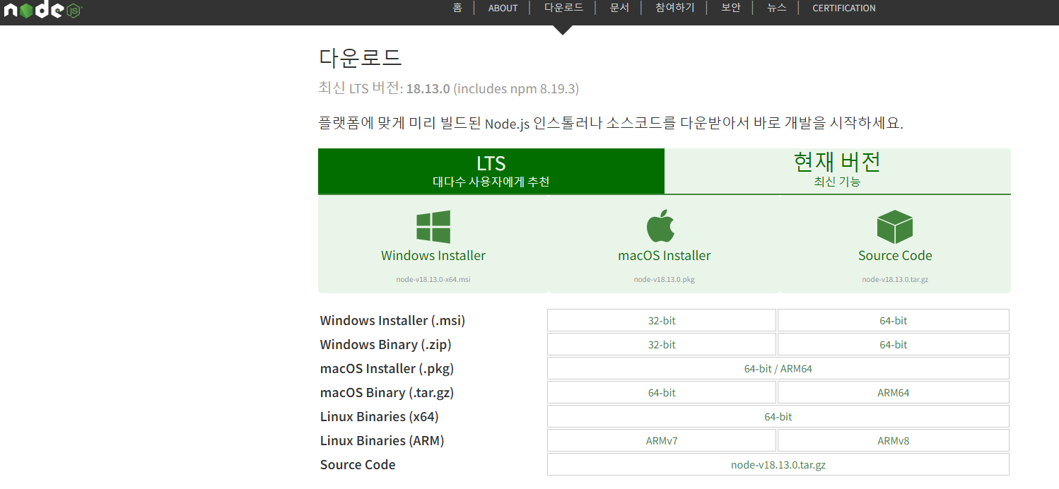Open the 다운로드 menu item
Image resolution: width=1059 pixels, height=489 pixels.
point(563,8)
